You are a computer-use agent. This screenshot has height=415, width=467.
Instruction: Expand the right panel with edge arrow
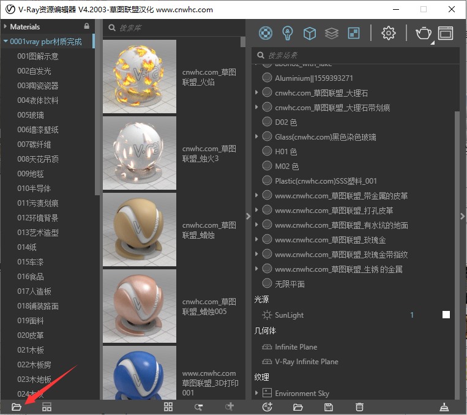coord(463,216)
